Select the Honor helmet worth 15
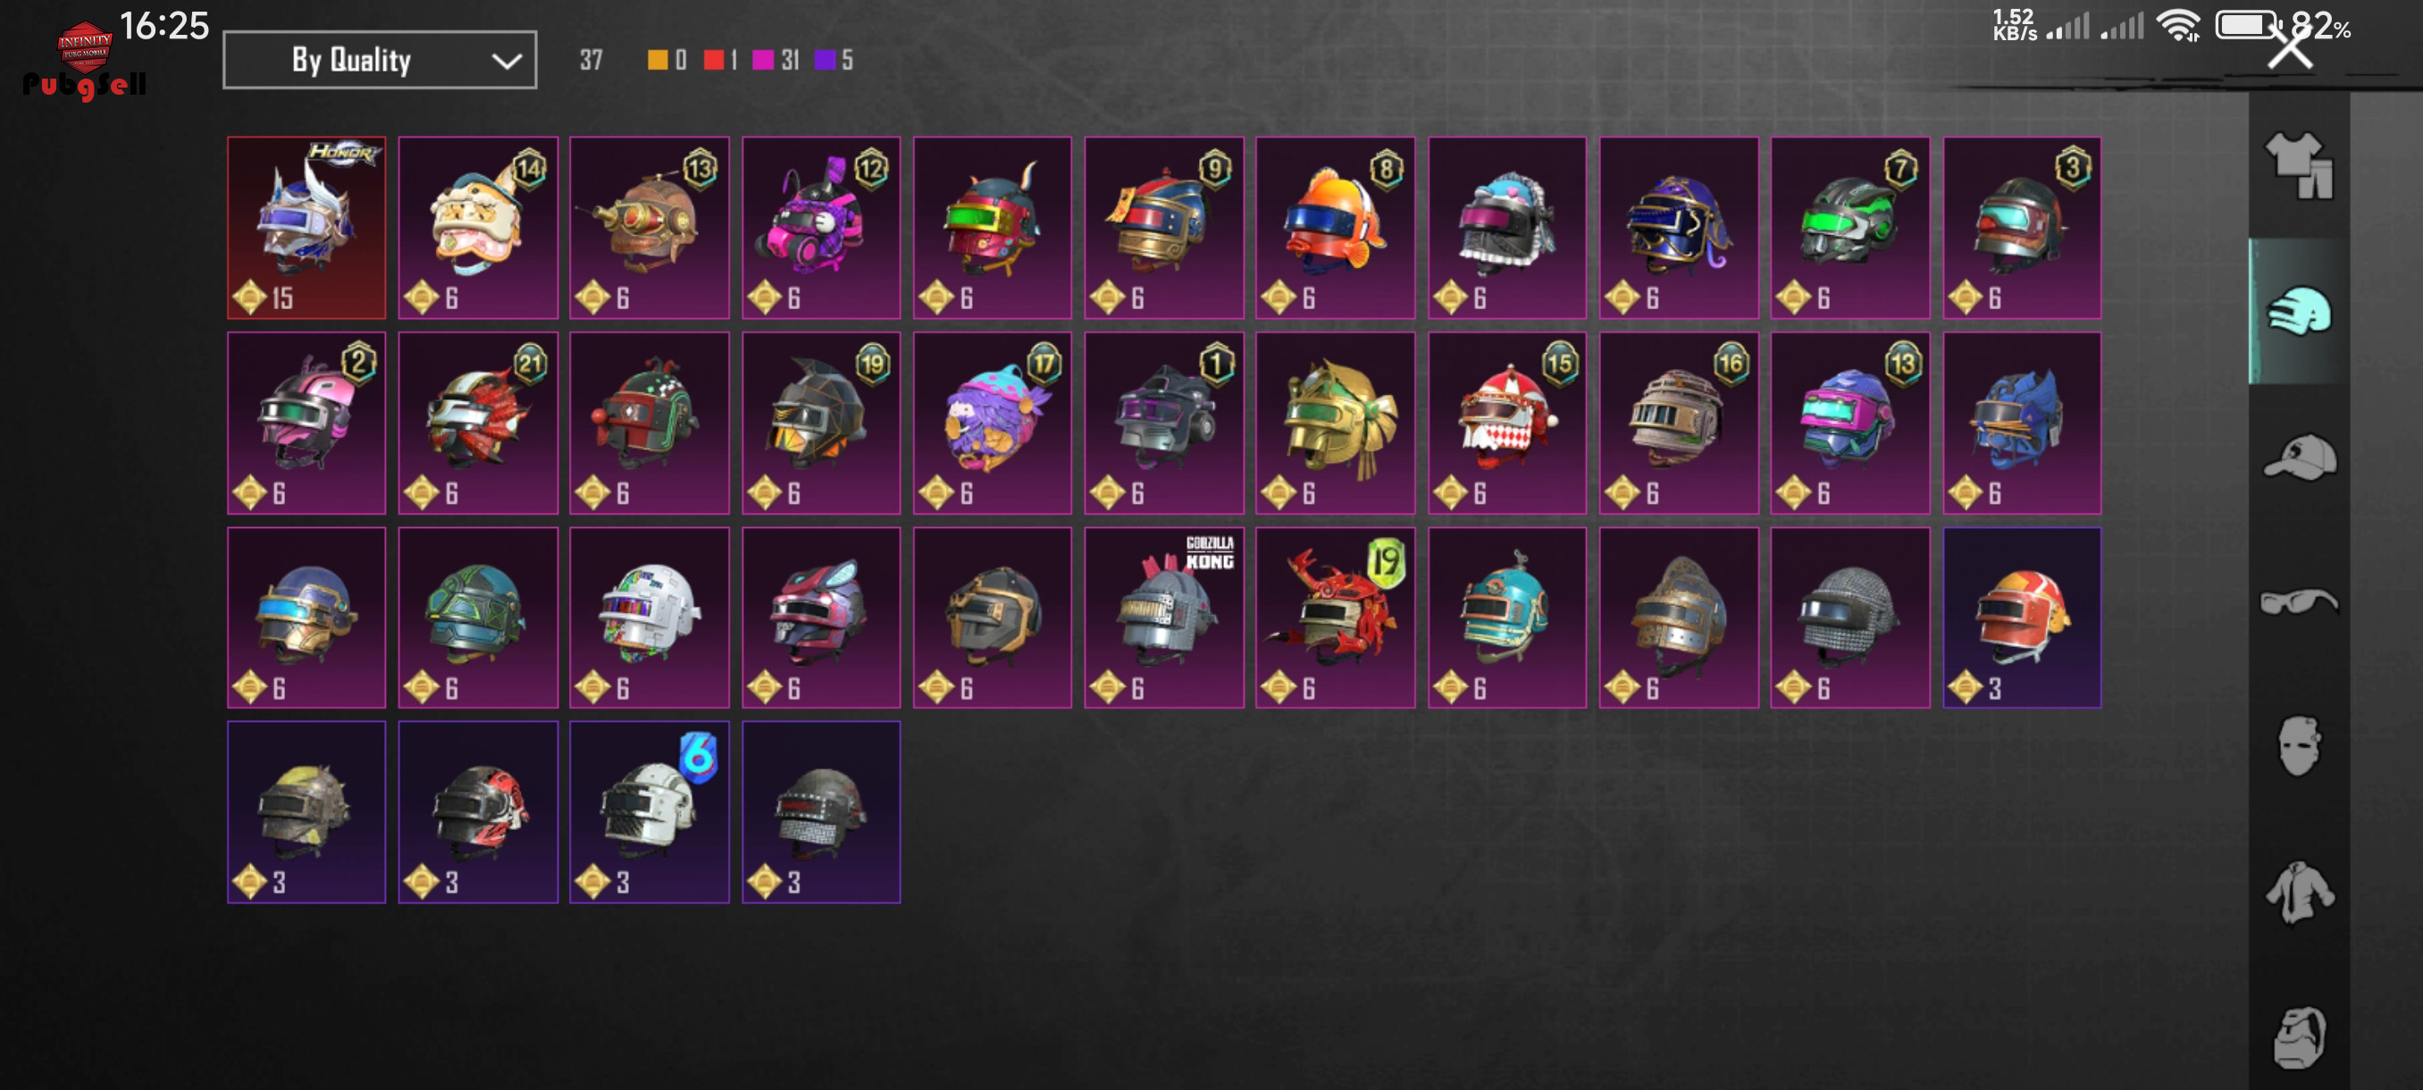Screen dimensions: 2423x1090 306,228
